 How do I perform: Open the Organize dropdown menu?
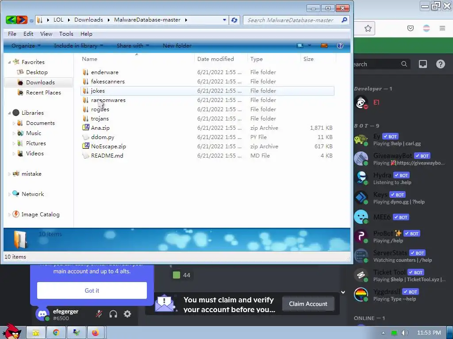coord(26,45)
